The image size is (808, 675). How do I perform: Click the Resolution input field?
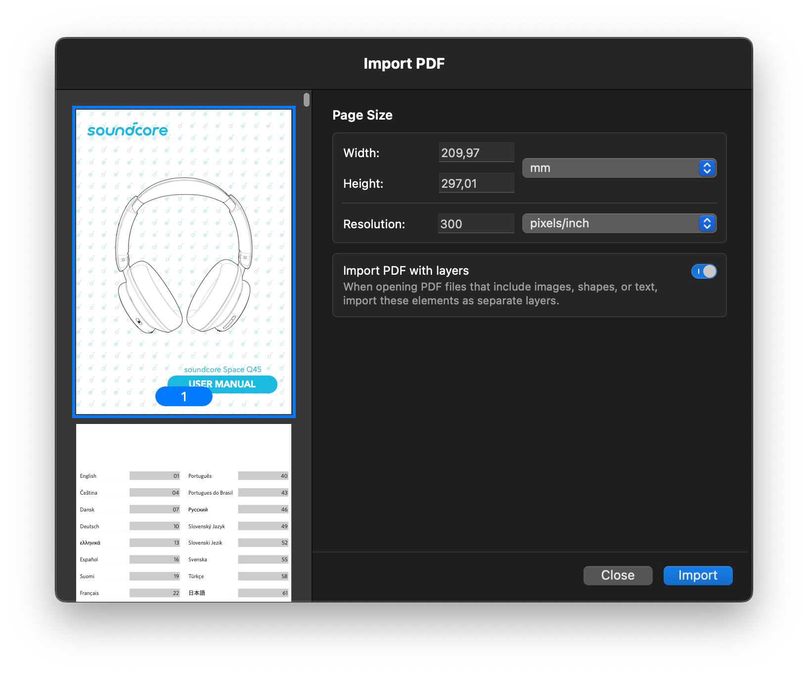click(476, 224)
